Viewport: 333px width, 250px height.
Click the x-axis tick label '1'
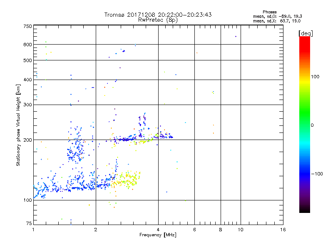33,230
